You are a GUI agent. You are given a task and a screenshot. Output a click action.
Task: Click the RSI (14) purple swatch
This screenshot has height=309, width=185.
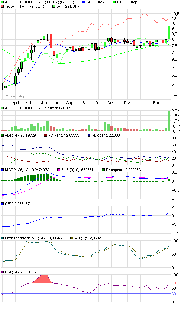point(2,272)
